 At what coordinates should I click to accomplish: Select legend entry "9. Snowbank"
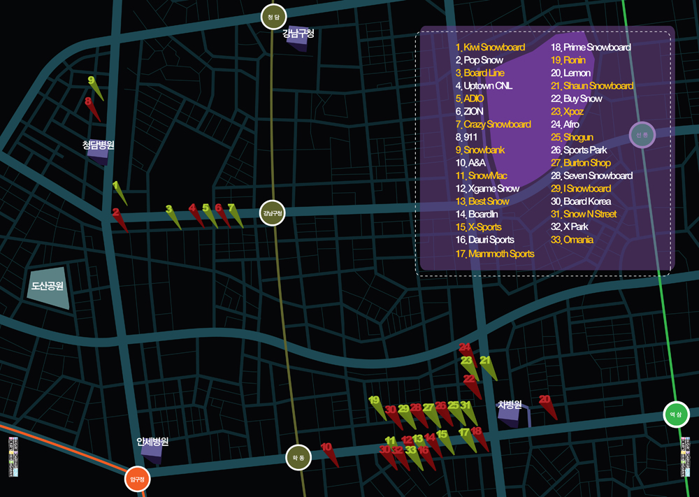point(480,150)
